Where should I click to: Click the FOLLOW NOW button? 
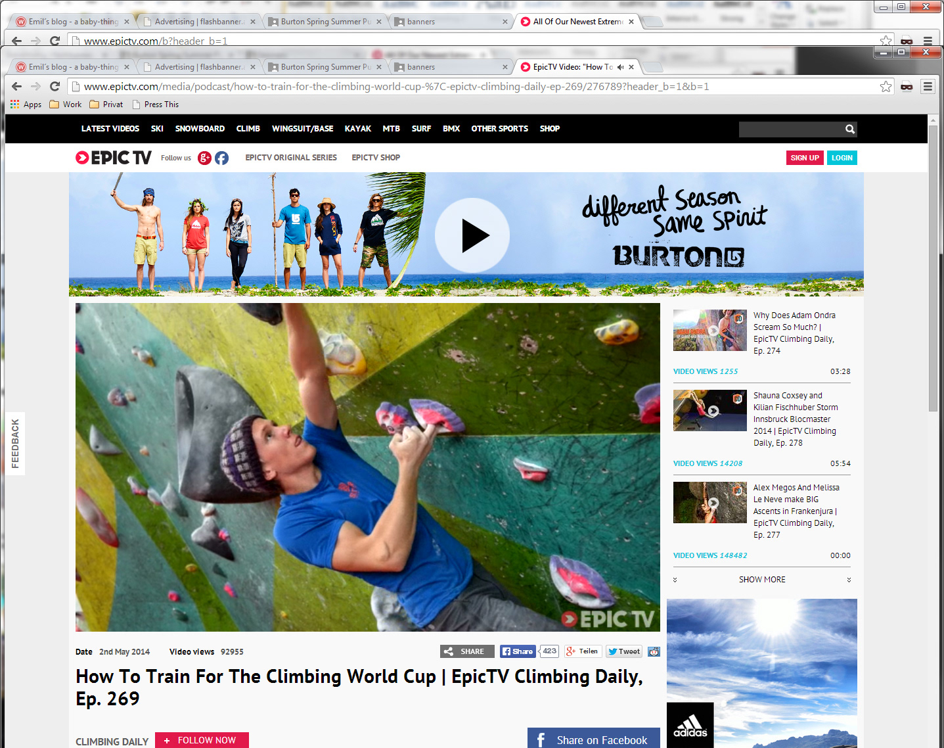pos(202,740)
